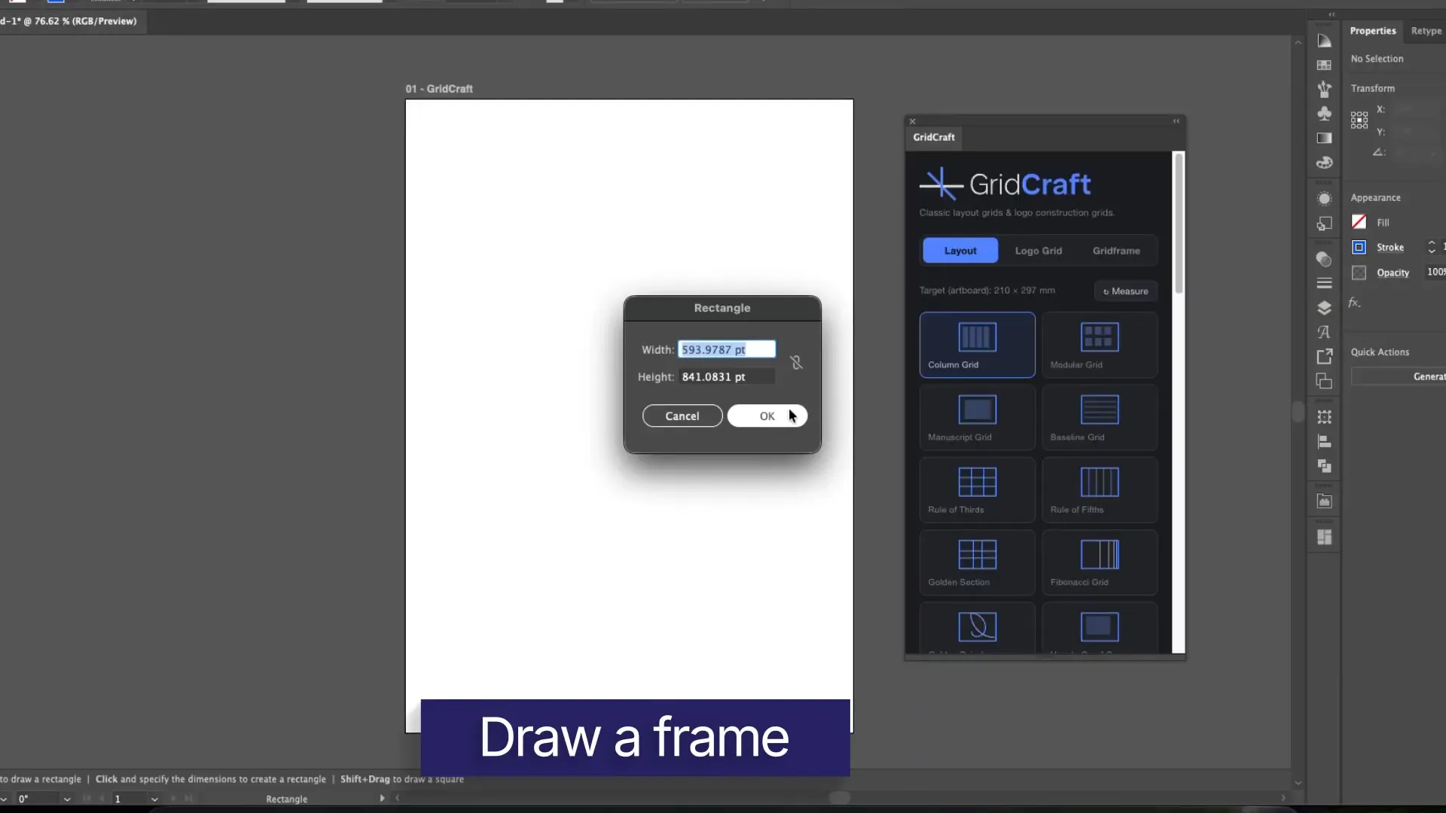Click the reference point locator grid
The width and height of the screenshot is (1446, 813).
1359,120
